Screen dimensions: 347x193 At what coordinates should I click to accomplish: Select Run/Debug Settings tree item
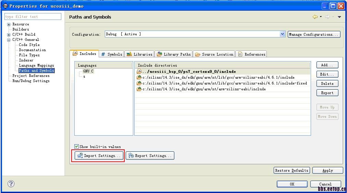31,81
